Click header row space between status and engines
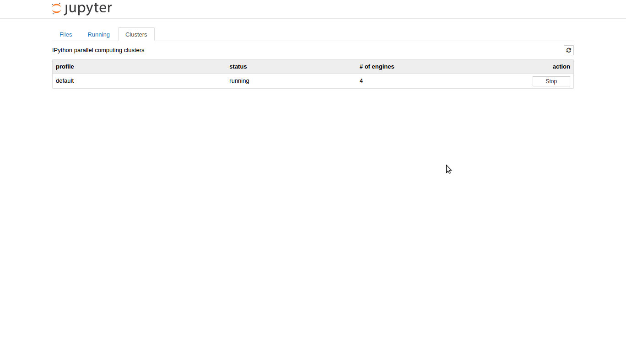 (302, 67)
